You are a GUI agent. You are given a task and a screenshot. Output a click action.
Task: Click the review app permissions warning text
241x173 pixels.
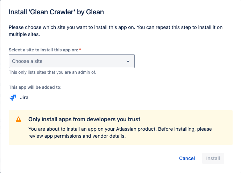click(120, 132)
